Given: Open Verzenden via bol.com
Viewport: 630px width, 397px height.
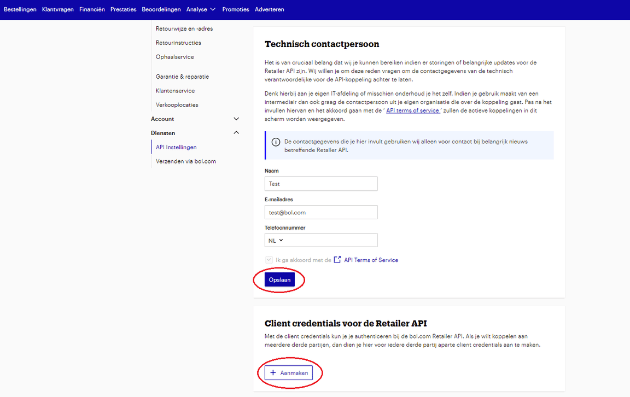Looking at the screenshot, I should (x=185, y=161).
